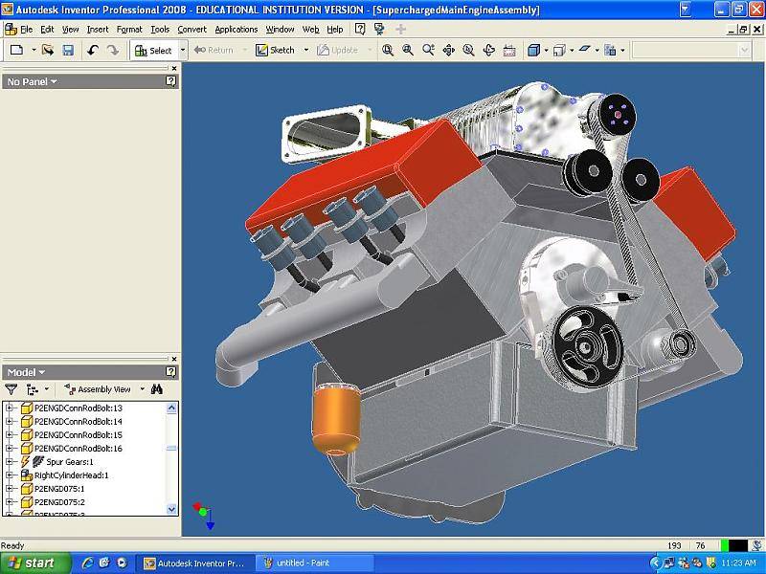The image size is (766, 574).
Task: Undo the last action
Action: [93, 50]
